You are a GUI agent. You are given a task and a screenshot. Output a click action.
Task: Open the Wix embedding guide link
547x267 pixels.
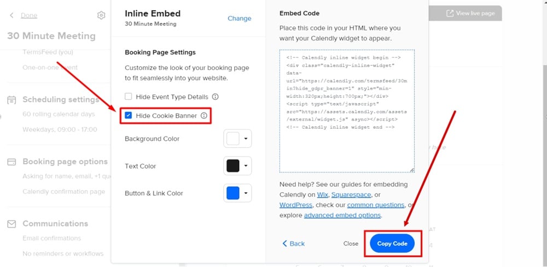[322, 194]
